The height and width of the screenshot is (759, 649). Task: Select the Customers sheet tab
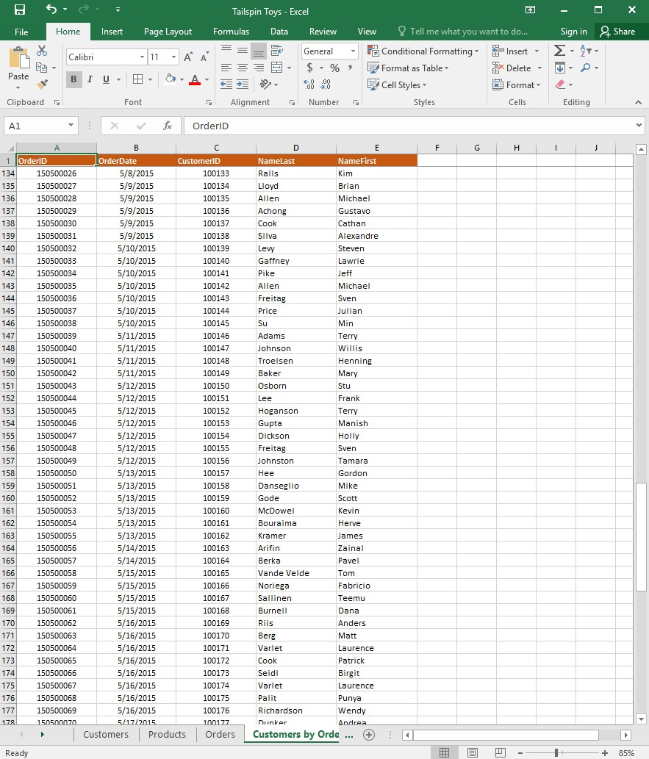pos(106,734)
